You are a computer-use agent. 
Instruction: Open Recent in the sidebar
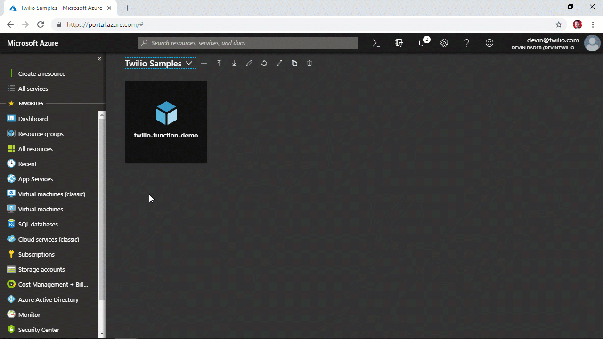(x=27, y=164)
